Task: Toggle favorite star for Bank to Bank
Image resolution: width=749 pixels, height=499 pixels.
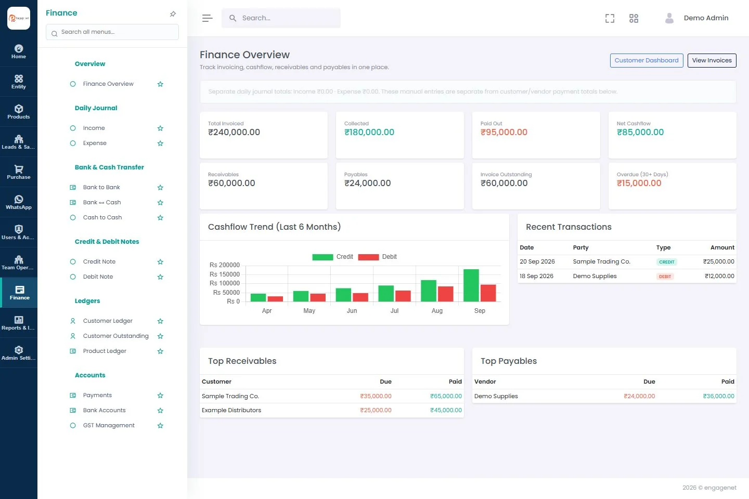Action: (x=160, y=188)
